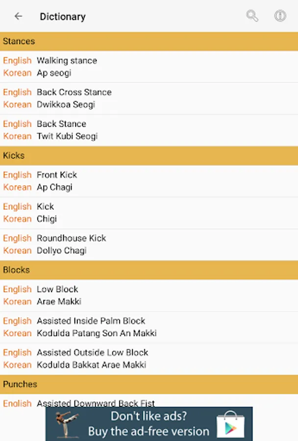Open the Kick / Chigi entry

pyautogui.click(x=149, y=213)
